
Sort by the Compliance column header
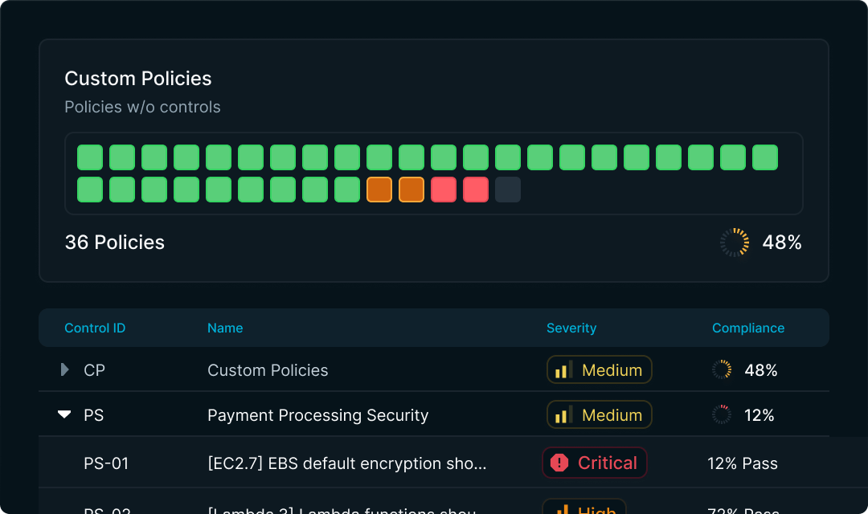tap(748, 328)
